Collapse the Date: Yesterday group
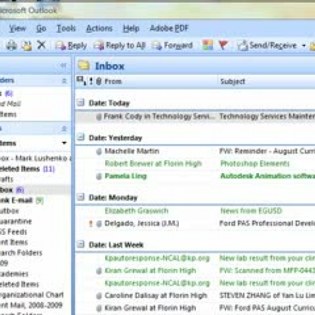This screenshot has height=315, width=315. click(x=81, y=137)
